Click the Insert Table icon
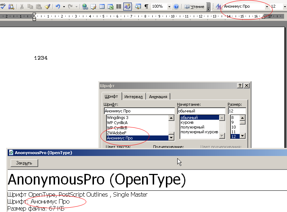The height and width of the screenshot is (212, 287). point(102,7)
